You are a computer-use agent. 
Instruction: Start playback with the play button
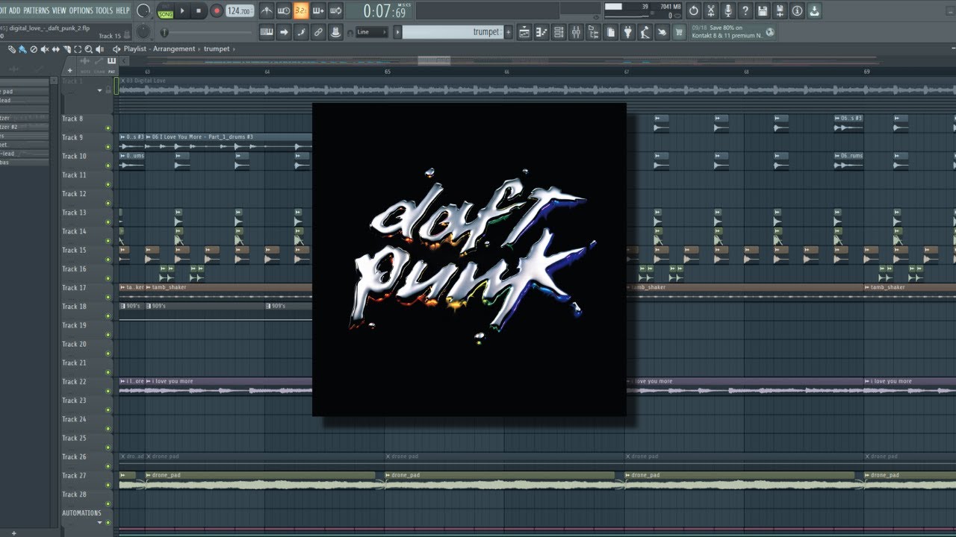(182, 10)
